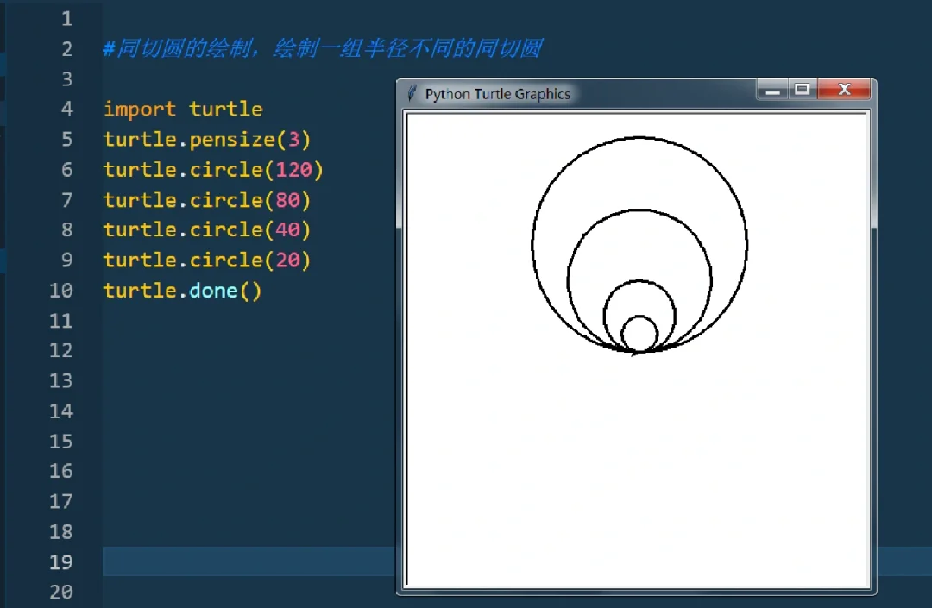Close the Python Turtle Graphics window
932x608 pixels.
844,90
